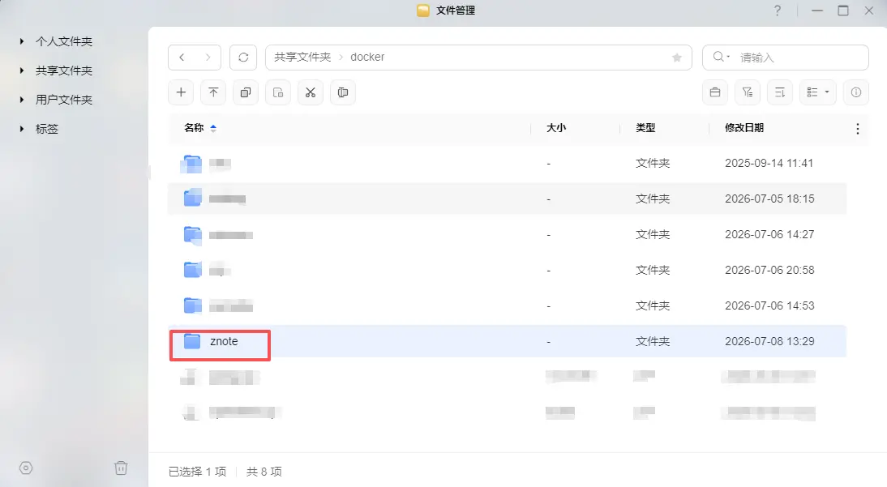
Task: Select the row dated 2026-07-06 14:27
Action: [507, 234]
